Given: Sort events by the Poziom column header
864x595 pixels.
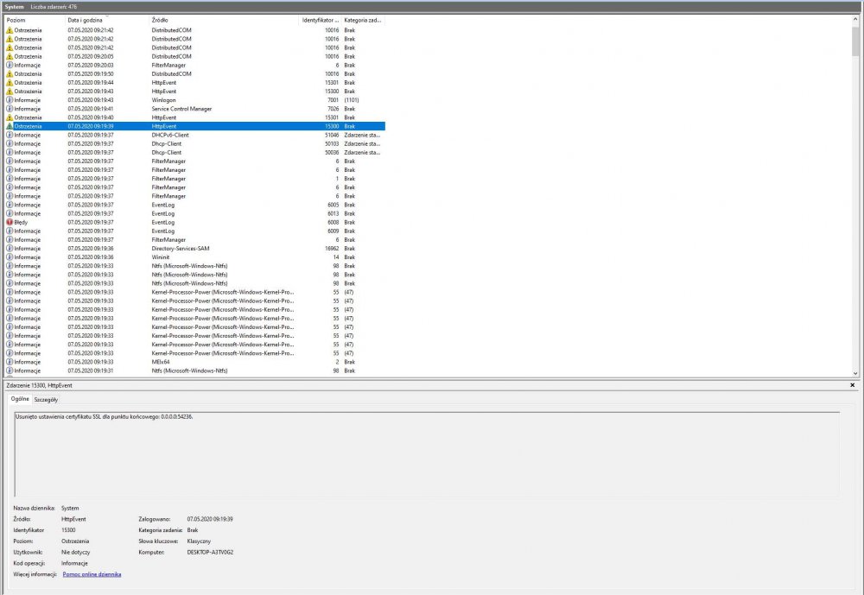Looking at the screenshot, I should point(30,19).
